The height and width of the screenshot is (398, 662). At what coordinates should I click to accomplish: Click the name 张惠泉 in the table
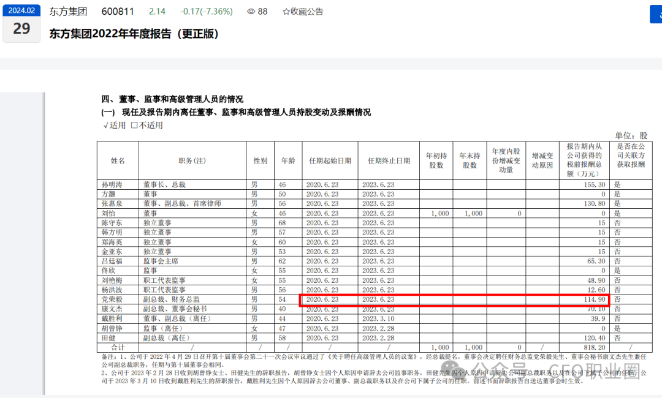[112, 204]
